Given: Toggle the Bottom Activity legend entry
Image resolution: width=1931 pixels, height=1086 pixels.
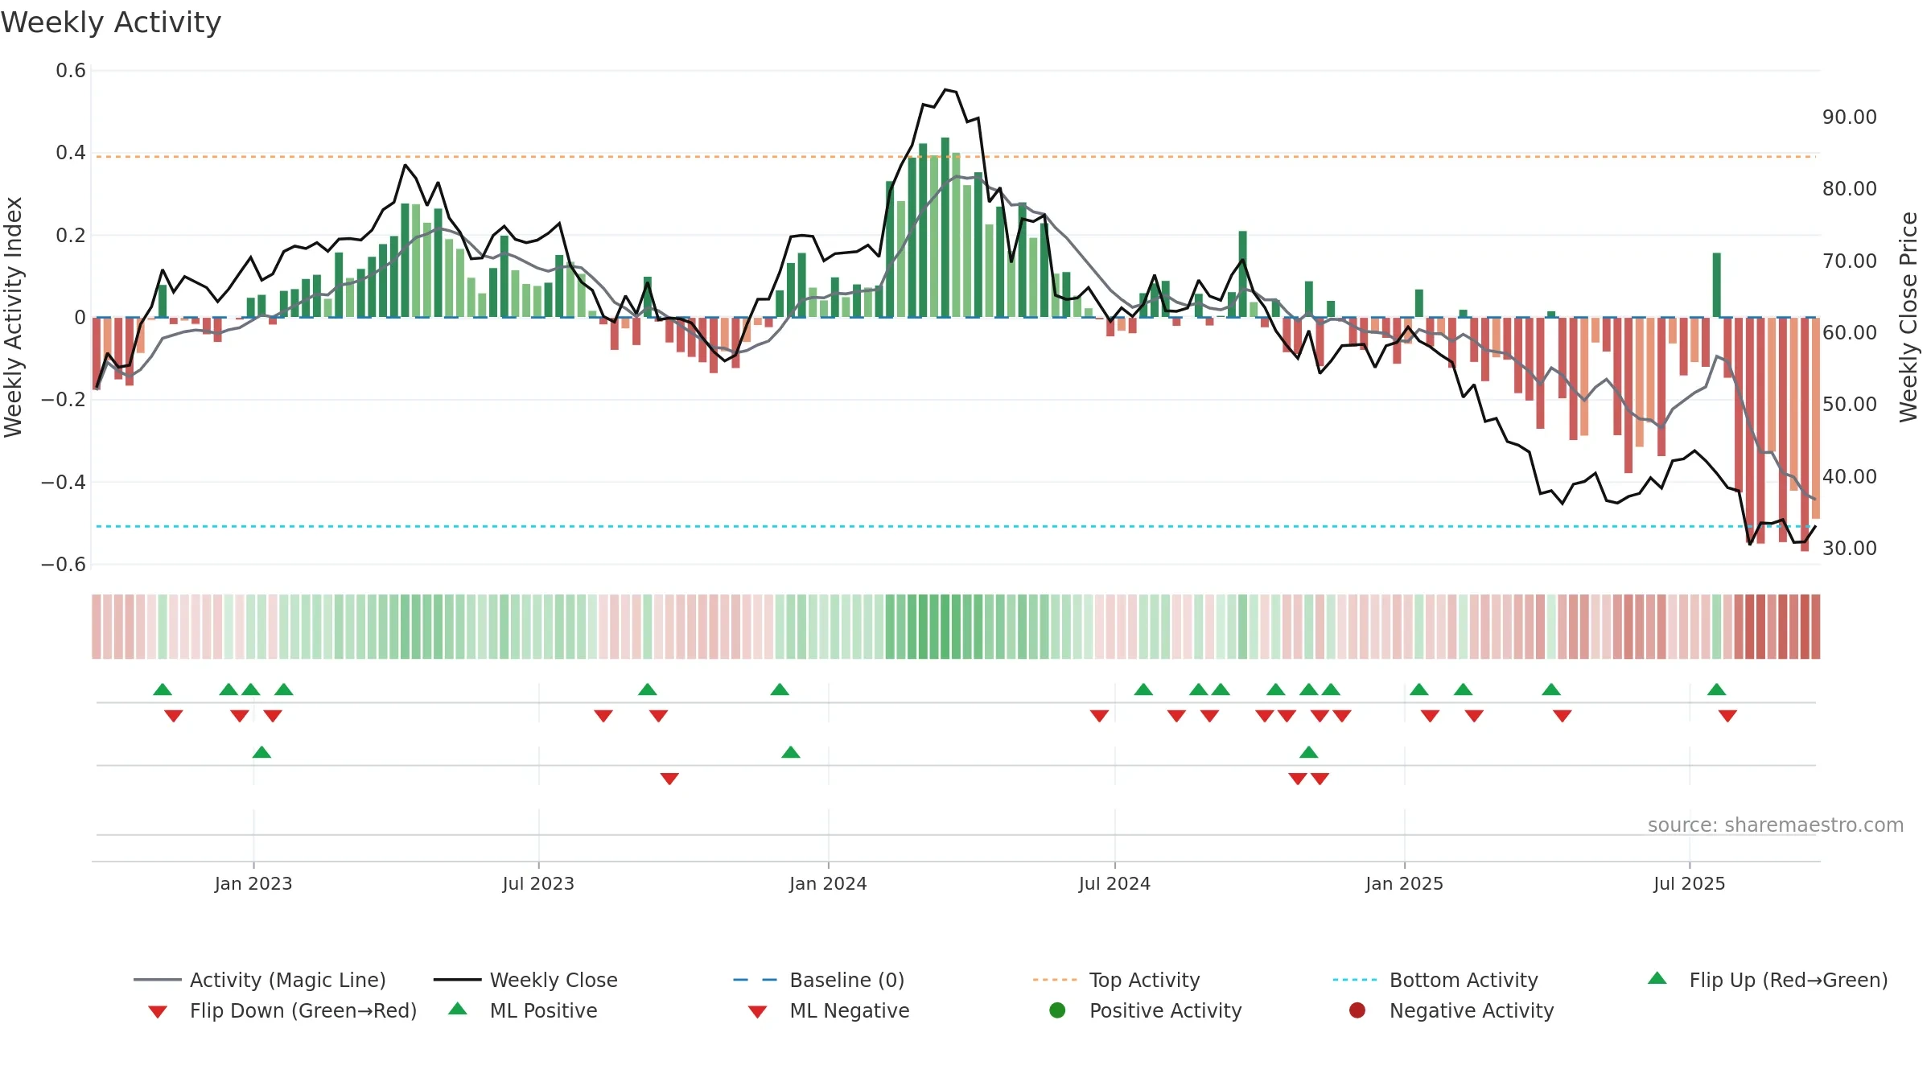Looking at the screenshot, I should [1435, 980].
